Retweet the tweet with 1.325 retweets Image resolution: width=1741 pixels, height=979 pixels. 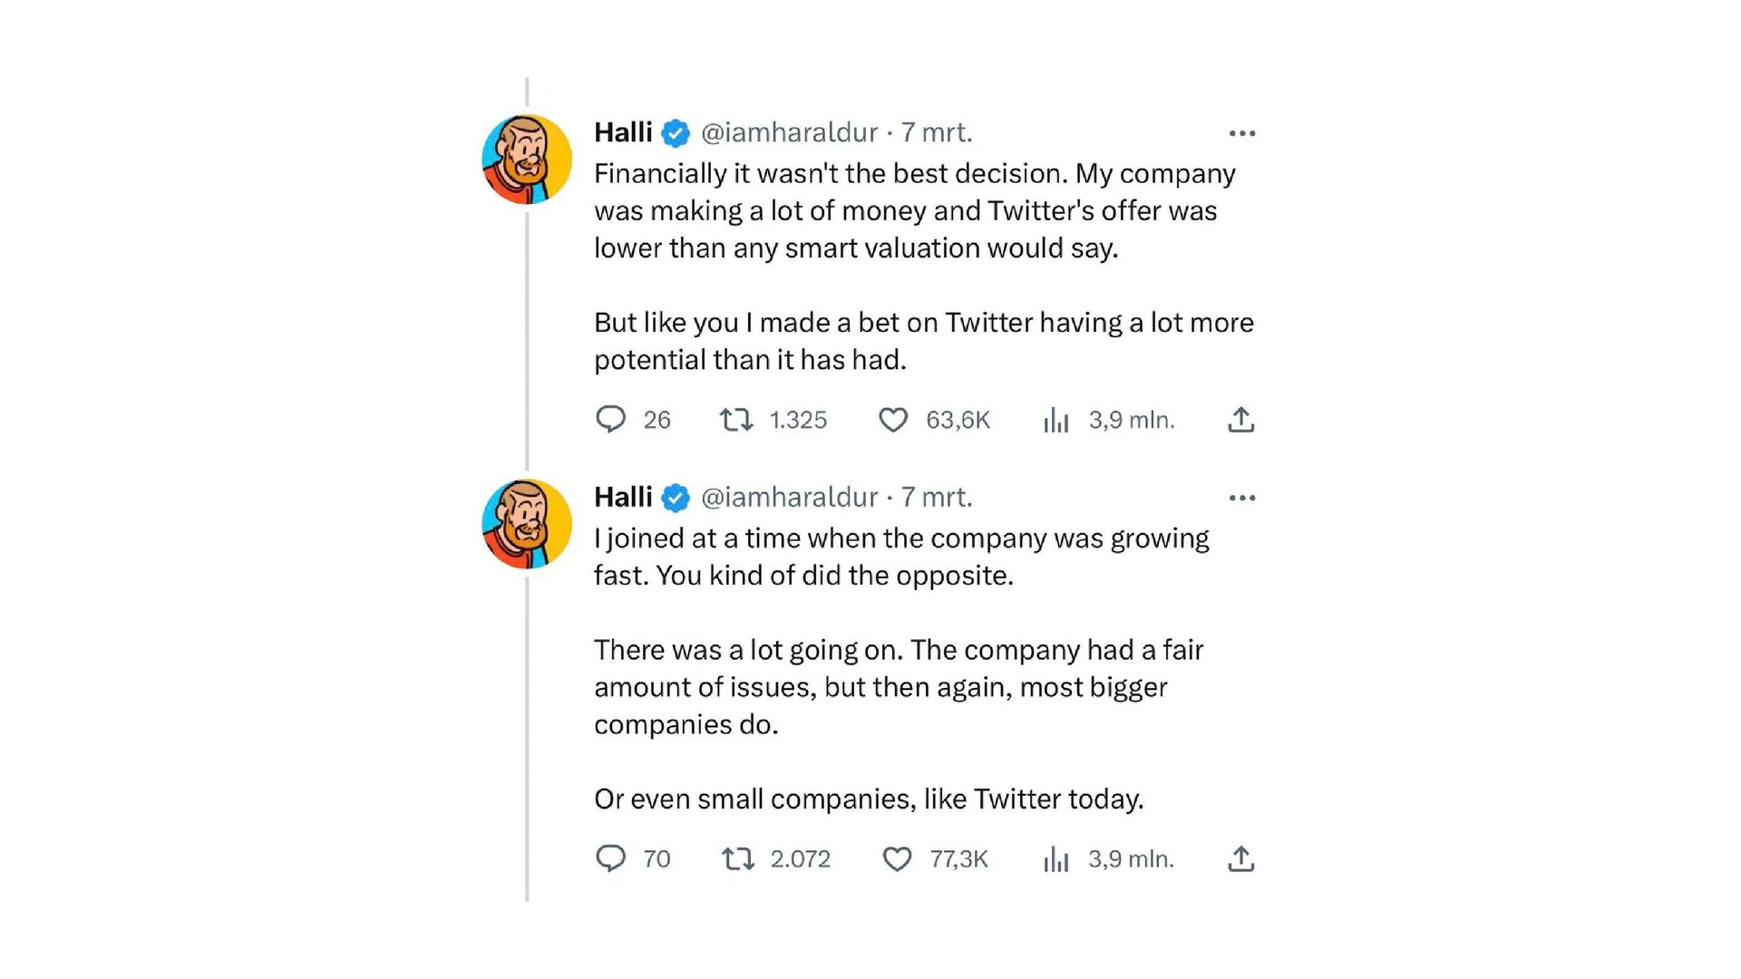pos(736,420)
